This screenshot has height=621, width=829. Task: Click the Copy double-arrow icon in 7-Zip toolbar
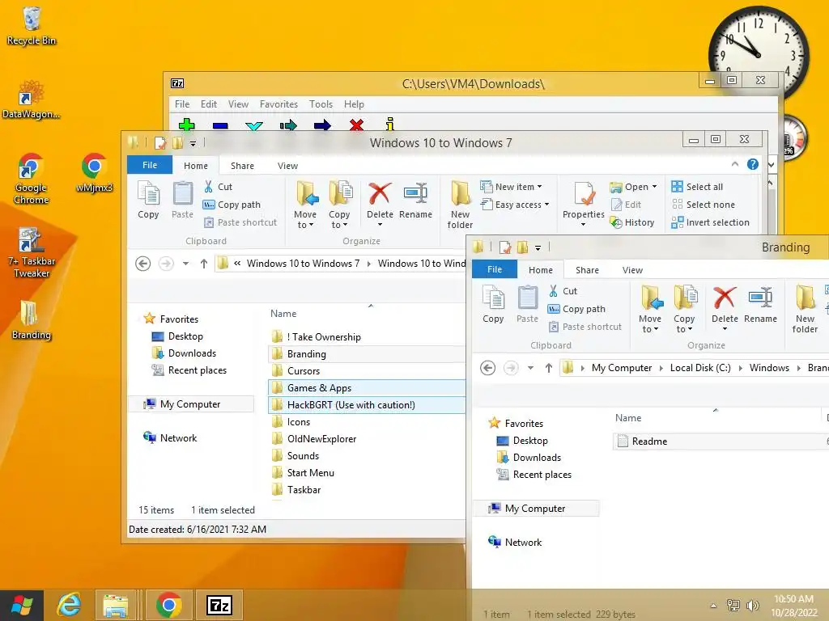(289, 125)
